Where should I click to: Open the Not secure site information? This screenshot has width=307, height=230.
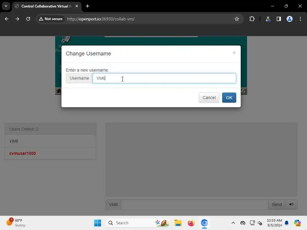point(51,19)
